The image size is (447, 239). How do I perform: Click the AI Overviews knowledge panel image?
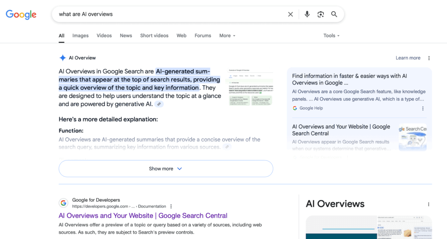coord(369,227)
